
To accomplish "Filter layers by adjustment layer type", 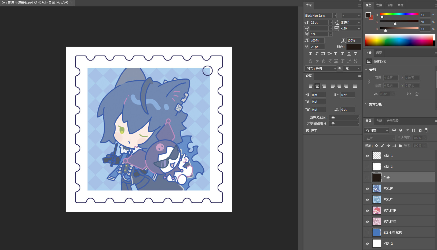I will [401, 130].
